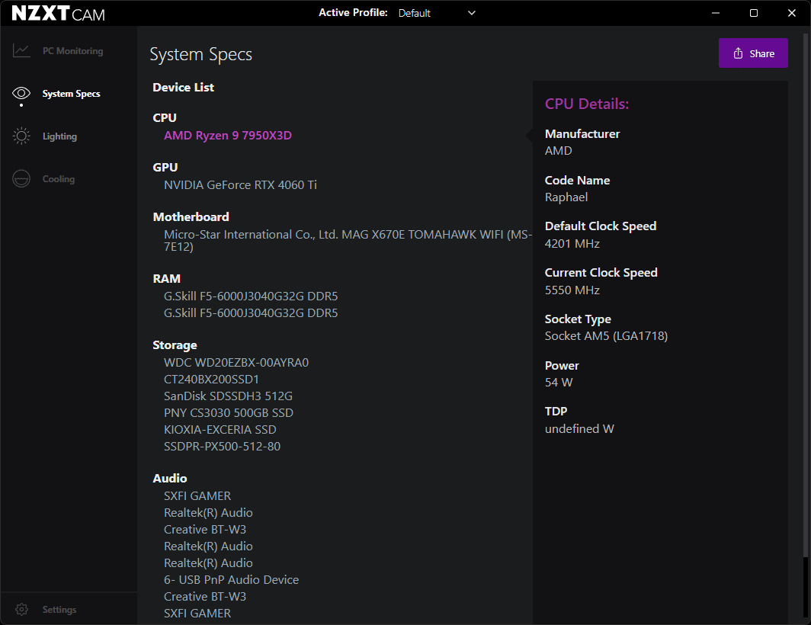Click the System Specs eye icon
Viewport: 811px width, 625px height.
click(x=21, y=94)
